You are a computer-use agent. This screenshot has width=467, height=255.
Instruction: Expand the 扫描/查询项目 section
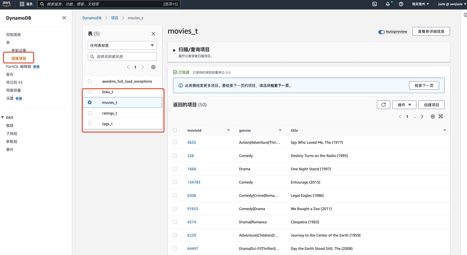(174, 50)
